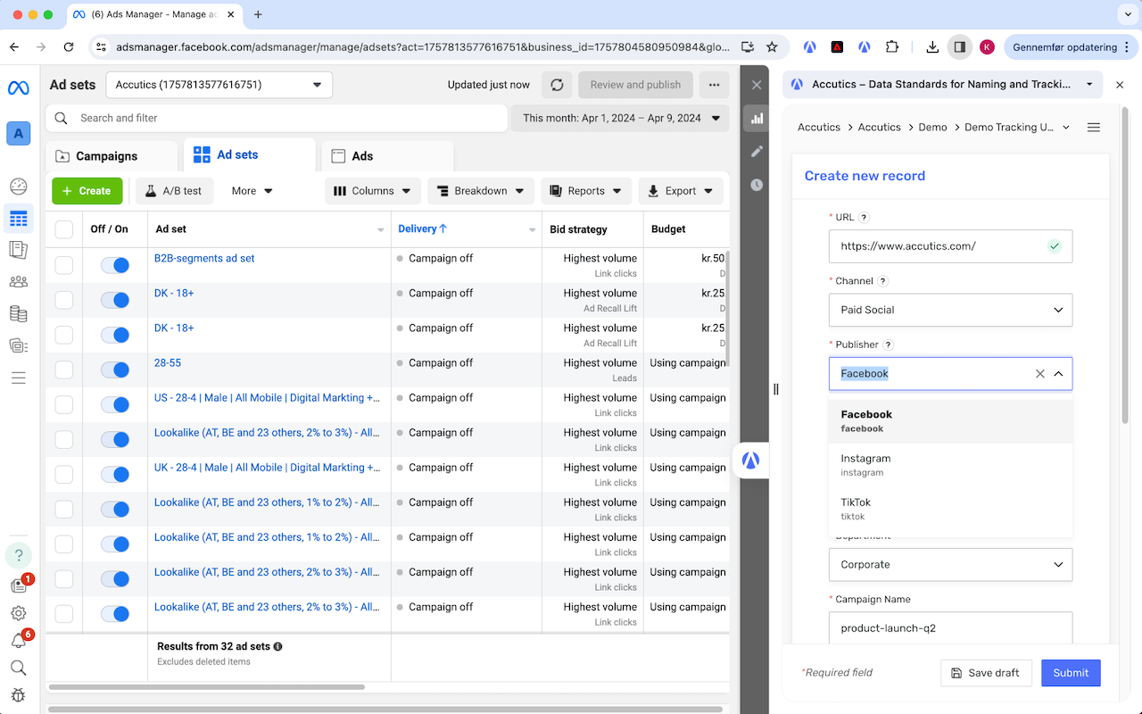Tick checkbox for US - 28-4 Male row
Screen dimensions: 1142x714
(64, 404)
